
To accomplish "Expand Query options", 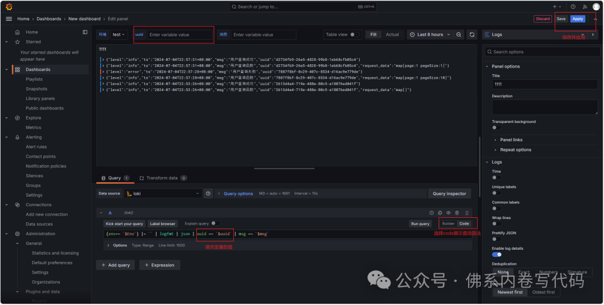I will coord(238,193).
